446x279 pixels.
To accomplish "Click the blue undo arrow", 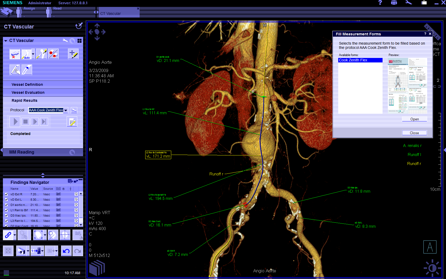I will coord(66,251).
